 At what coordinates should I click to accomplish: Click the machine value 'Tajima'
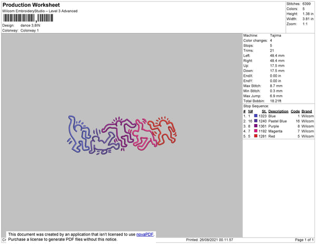tap(275, 35)
